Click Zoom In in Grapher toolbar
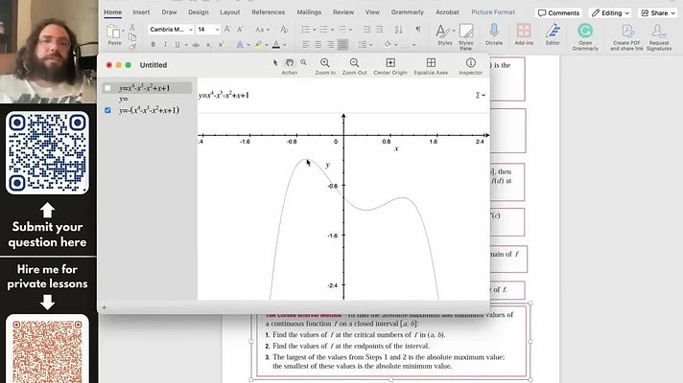 pos(325,66)
